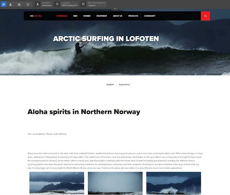Open the Women menu item
The height and width of the screenshot is (195, 230).
click(87, 16)
